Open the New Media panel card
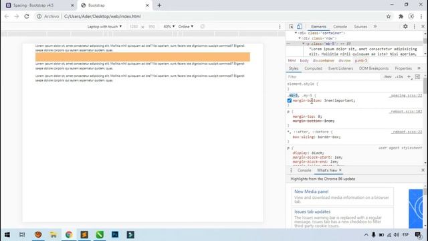The image size is (428, 241). coord(342,196)
